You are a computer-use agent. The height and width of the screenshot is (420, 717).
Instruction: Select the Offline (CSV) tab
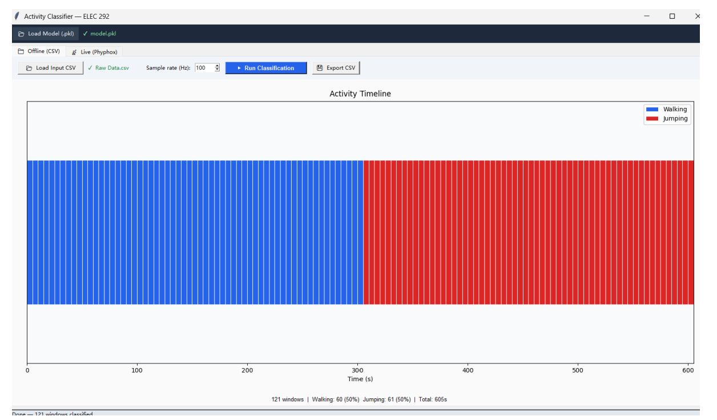click(x=39, y=51)
